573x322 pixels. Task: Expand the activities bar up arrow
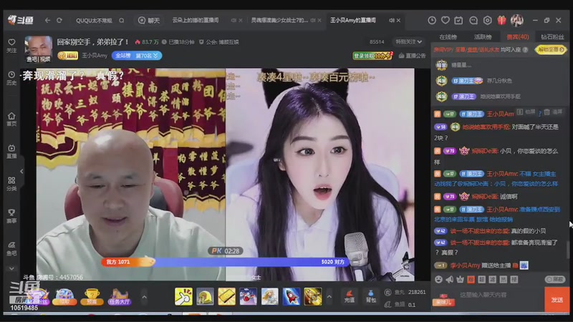point(145,297)
